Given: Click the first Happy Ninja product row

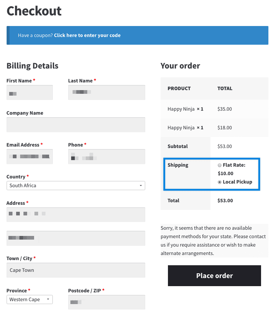Looking at the screenshot, I should [x=185, y=109].
